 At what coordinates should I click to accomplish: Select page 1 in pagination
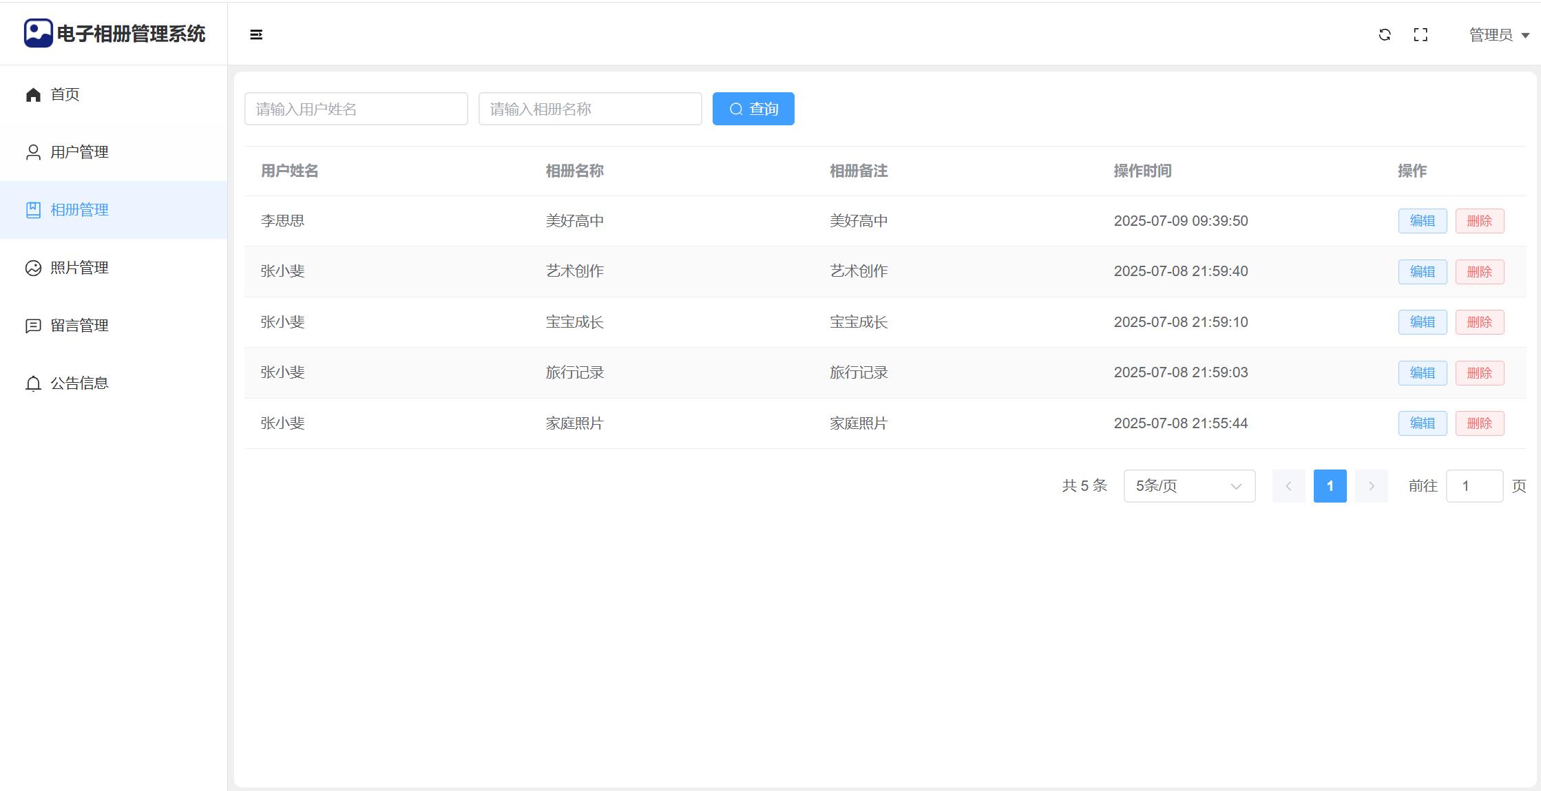tap(1330, 486)
